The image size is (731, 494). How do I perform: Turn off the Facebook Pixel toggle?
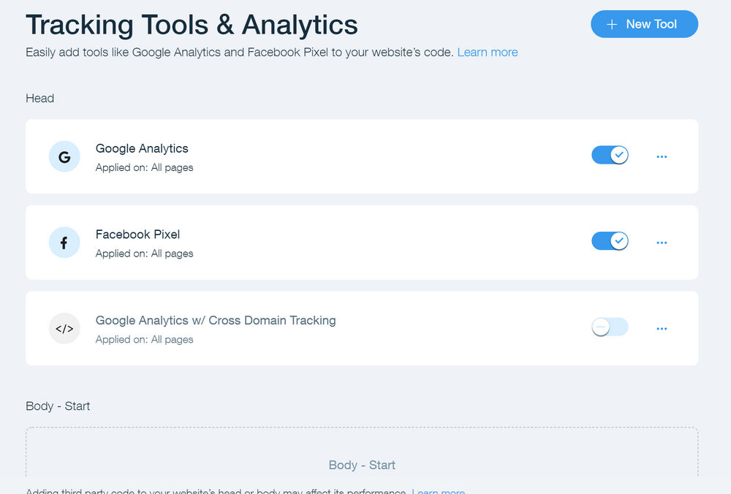coord(610,241)
